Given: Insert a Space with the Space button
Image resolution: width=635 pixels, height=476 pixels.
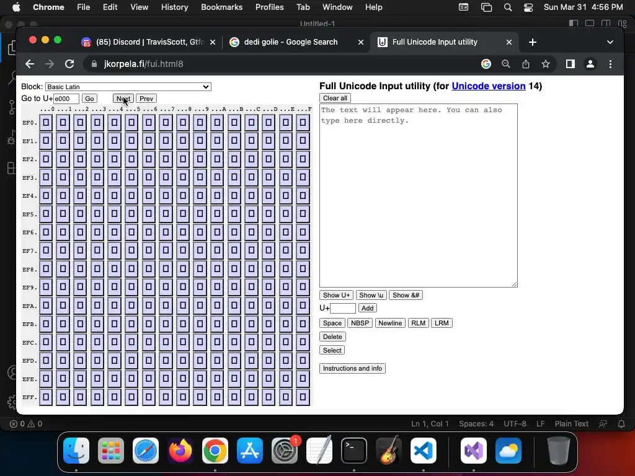Looking at the screenshot, I should pos(332,323).
